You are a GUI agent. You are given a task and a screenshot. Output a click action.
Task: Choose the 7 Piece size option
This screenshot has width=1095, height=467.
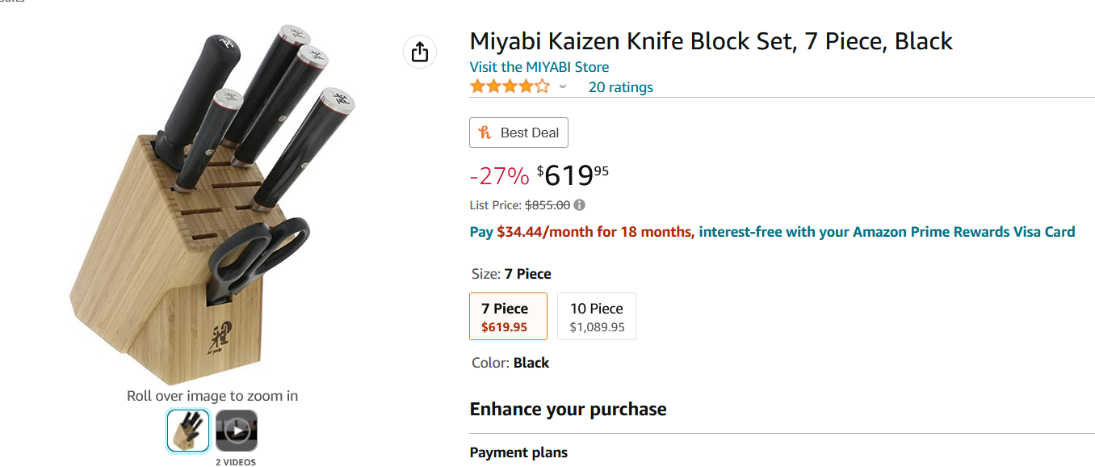[509, 316]
